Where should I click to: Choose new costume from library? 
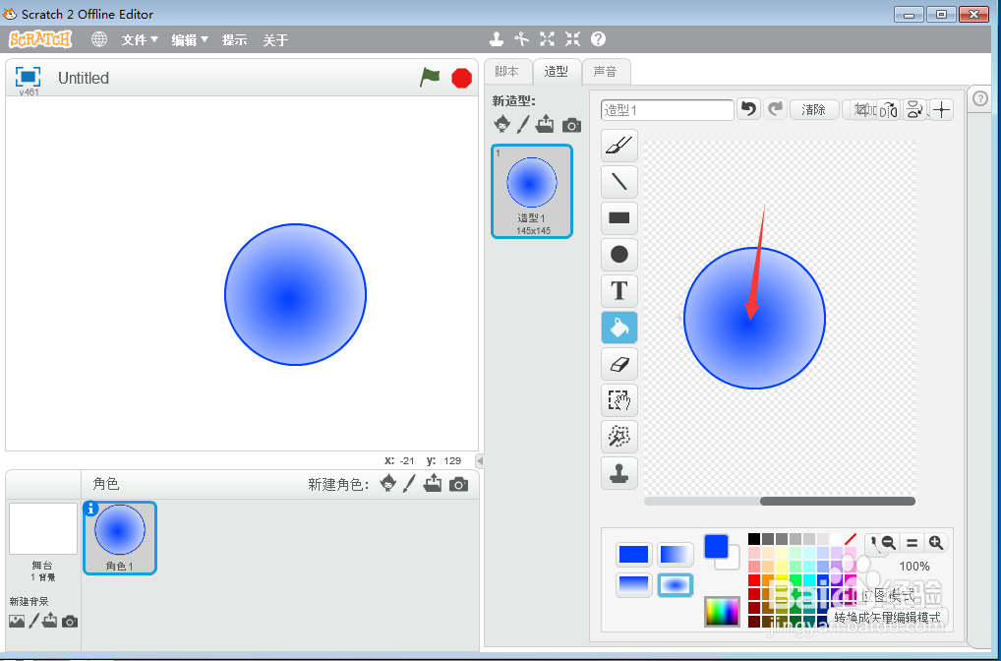501,124
